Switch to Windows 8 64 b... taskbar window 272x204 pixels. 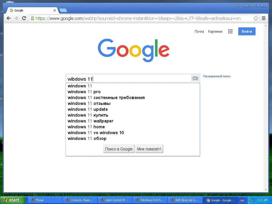tap(150, 200)
